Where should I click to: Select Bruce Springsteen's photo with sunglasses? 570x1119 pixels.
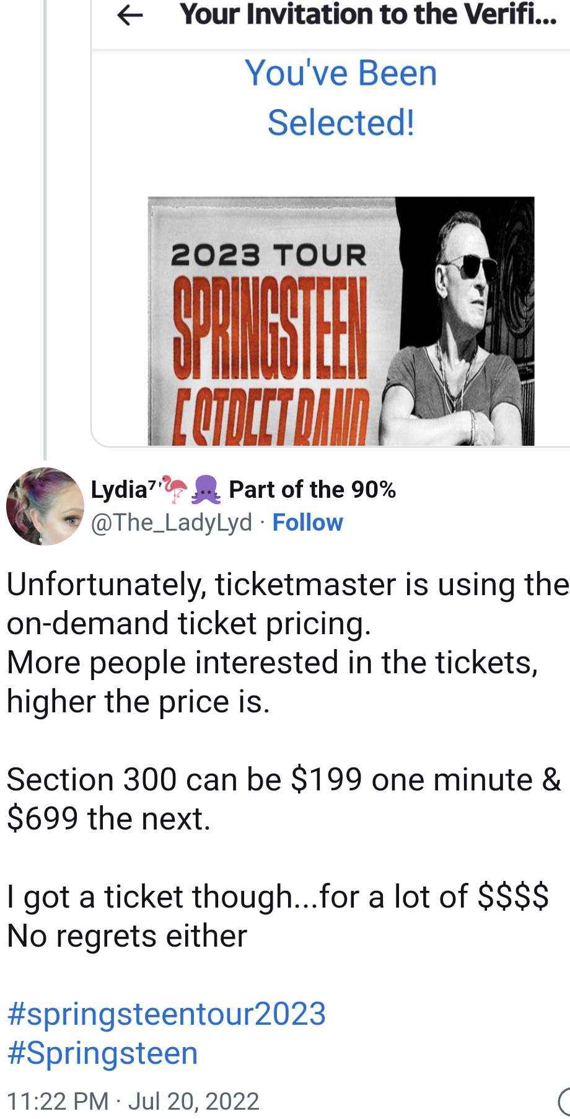tap(457, 321)
